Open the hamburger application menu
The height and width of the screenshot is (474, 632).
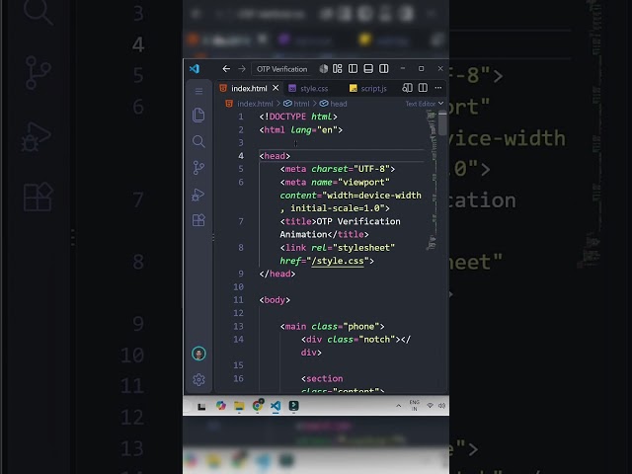[198, 91]
